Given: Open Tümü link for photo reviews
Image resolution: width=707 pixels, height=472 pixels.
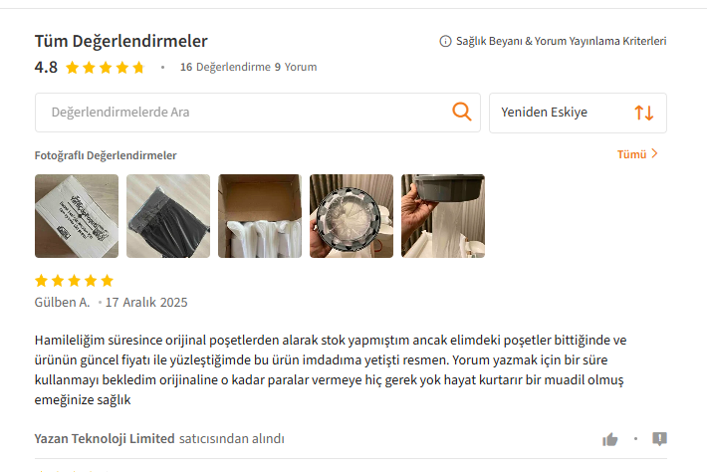Looking at the screenshot, I should tap(631, 154).
